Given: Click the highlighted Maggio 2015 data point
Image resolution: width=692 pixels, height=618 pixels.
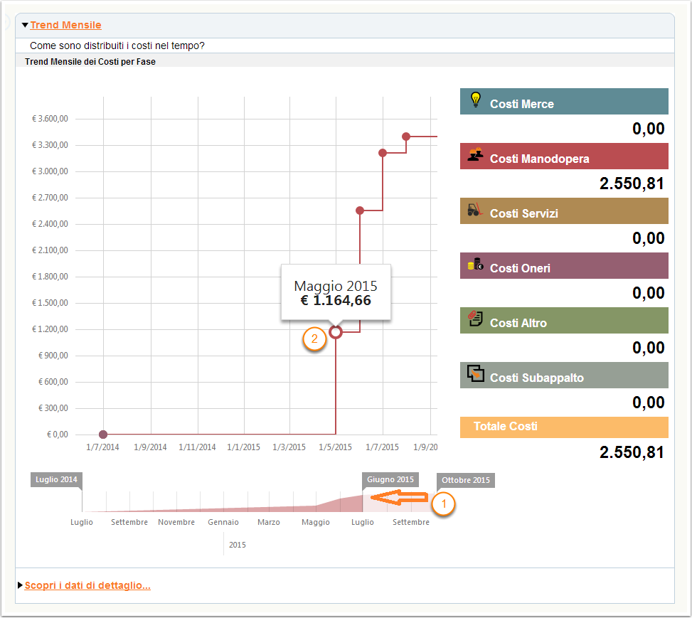Looking at the screenshot, I should [336, 332].
